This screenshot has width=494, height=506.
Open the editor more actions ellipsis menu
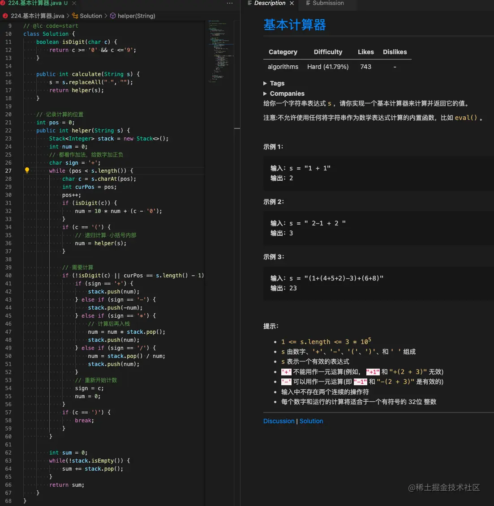(x=230, y=3)
